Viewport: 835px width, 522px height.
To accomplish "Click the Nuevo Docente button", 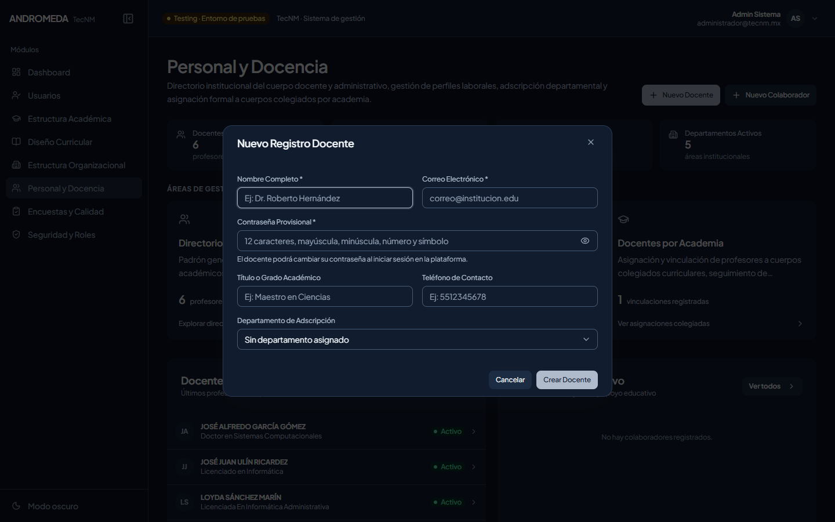I will [681, 95].
